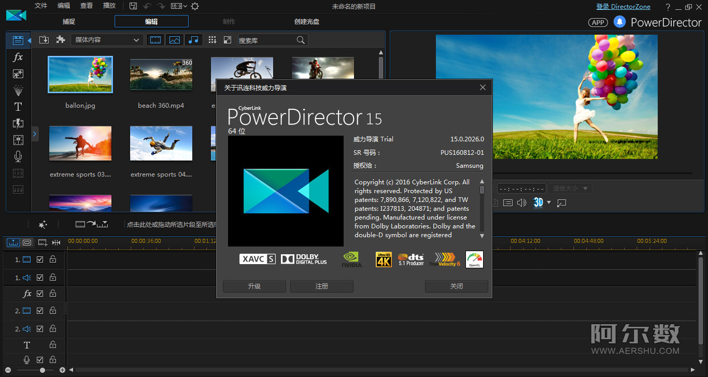Uncheck video track 2 enable checkbox
The height and width of the screenshot is (377, 708).
coord(40,311)
